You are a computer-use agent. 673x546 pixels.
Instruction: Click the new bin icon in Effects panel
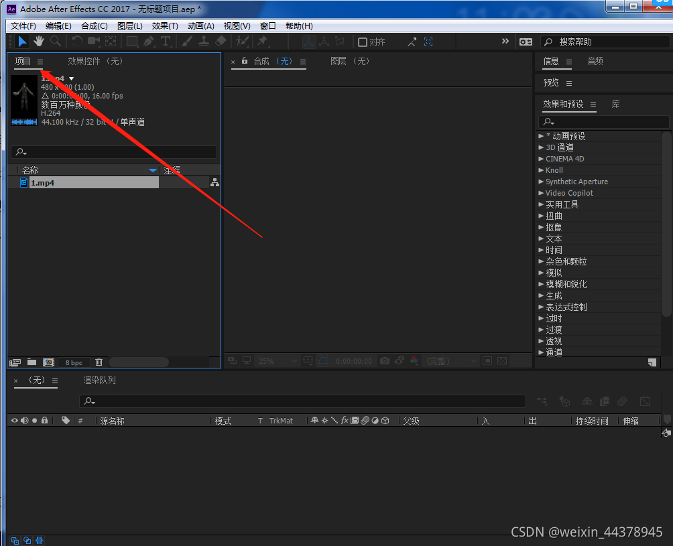pyautogui.click(x=652, y=362)
